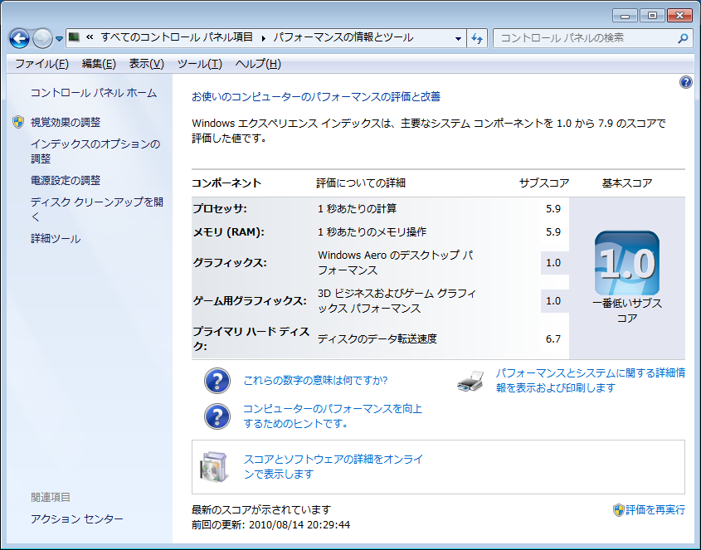
Task: Click the question icon beside これらの数字の意味
Action: 217,381
